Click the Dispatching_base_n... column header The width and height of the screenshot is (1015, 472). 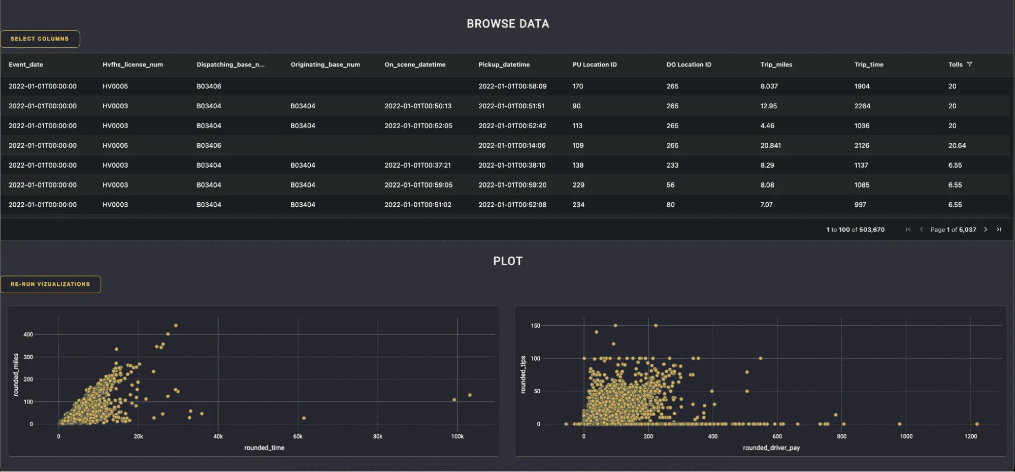point(231,65)
